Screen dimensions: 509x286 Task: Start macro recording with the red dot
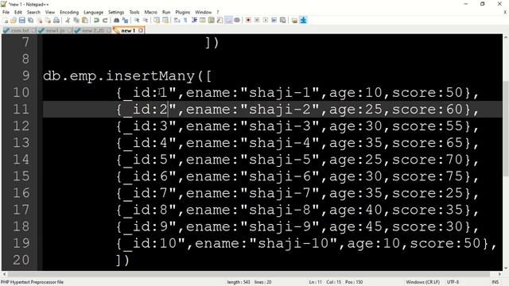click(x=248, y=20)
